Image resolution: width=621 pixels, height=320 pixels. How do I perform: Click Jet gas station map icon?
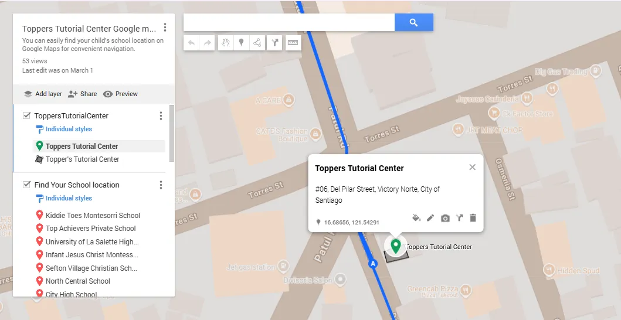[x=283, y=267]
